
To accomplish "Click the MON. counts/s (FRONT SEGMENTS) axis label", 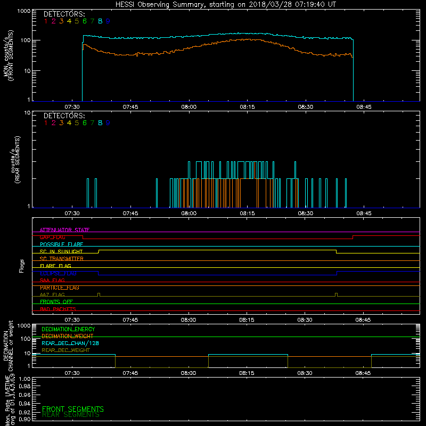I will pyautogui.click(x=8, y=55).
